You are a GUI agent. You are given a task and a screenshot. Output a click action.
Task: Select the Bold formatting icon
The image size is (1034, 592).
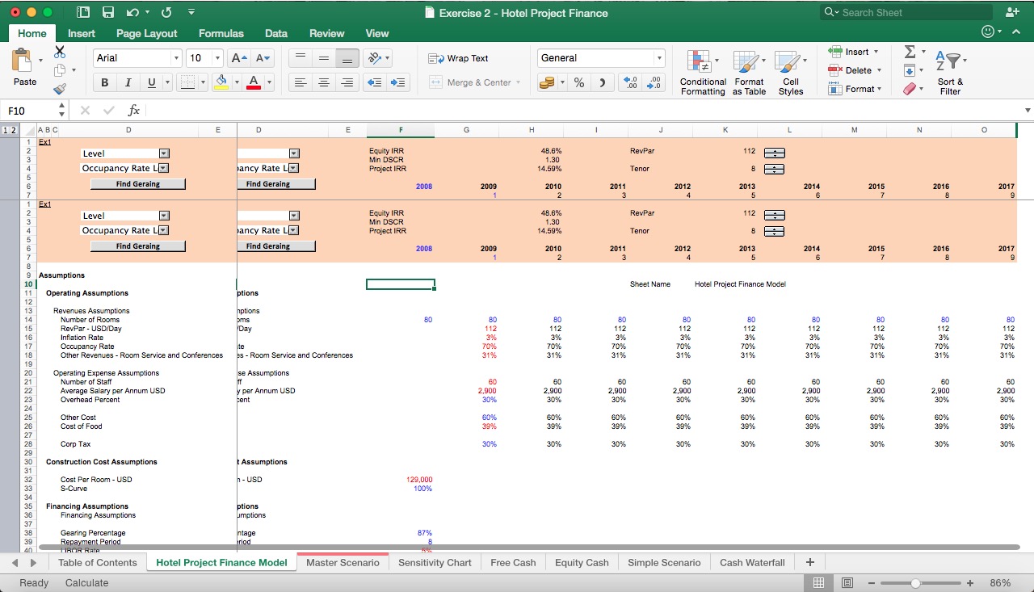[103, 82]
